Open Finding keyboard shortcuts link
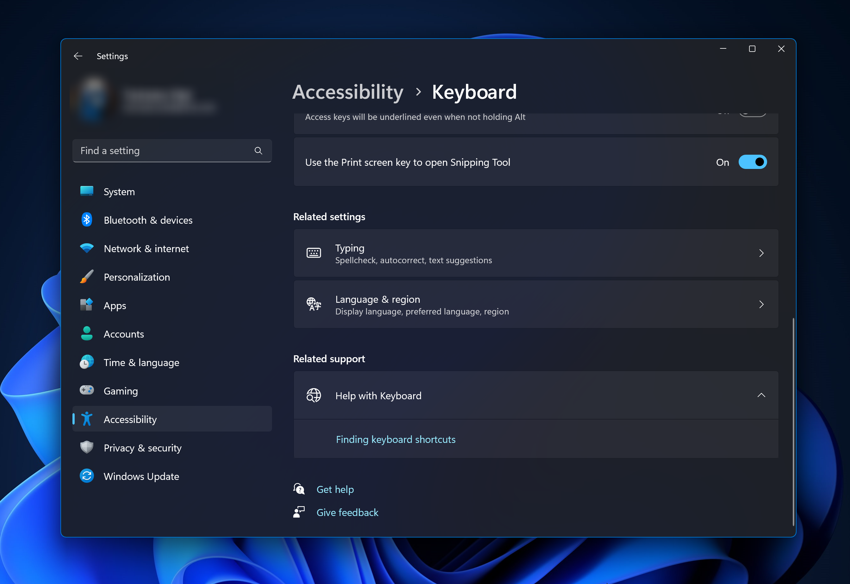 coord(395,439)
